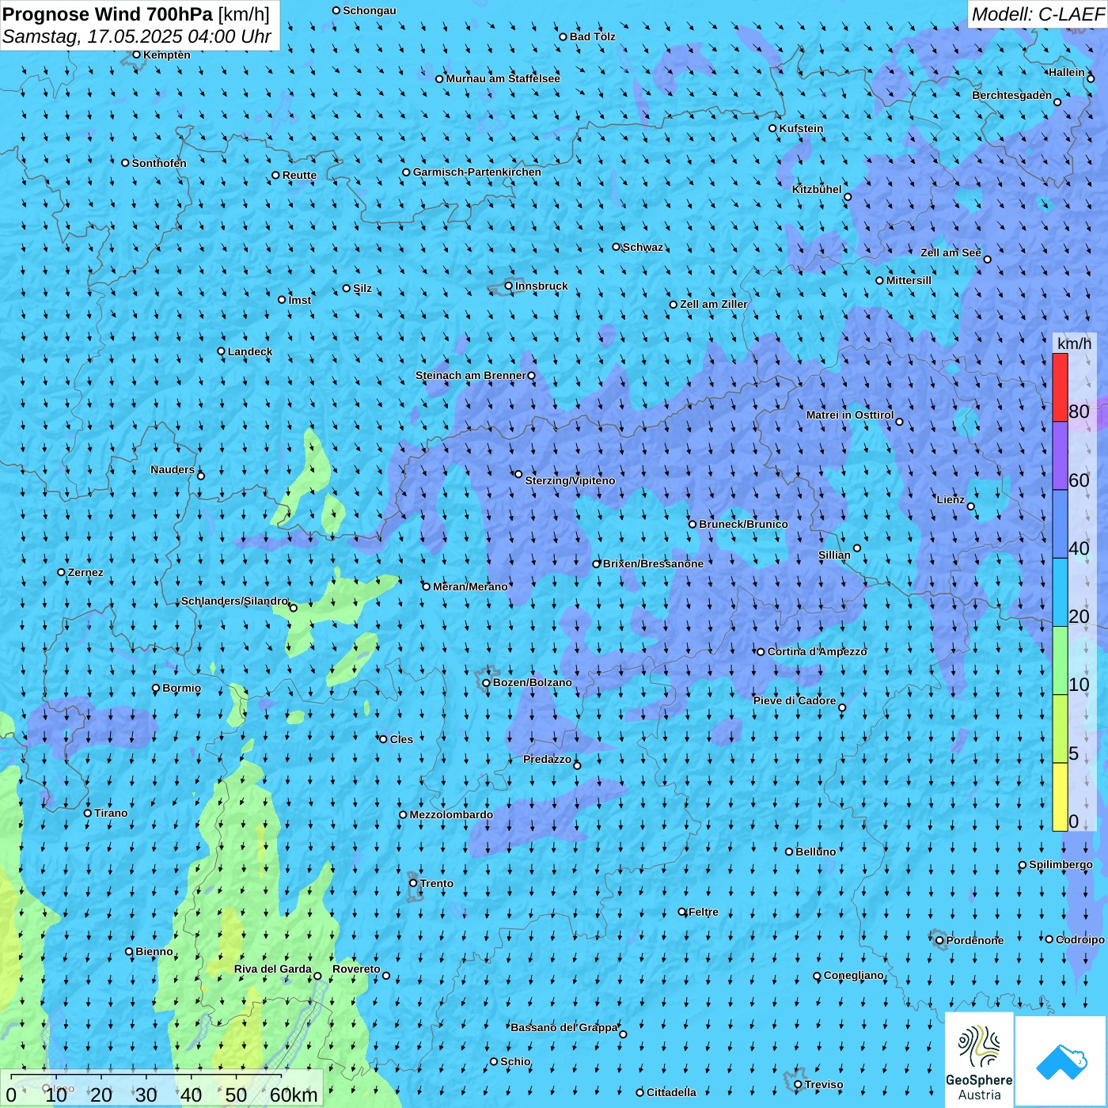Screen dimensions: 1108x1108
Task: Click the 'Schwaz' label
Action: tap(643, 247)
